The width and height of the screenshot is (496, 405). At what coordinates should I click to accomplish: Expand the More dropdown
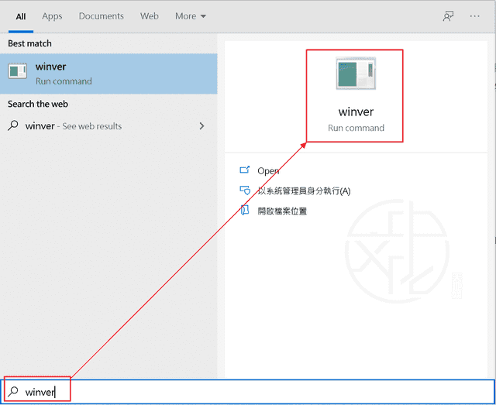(x=191, y=16)
